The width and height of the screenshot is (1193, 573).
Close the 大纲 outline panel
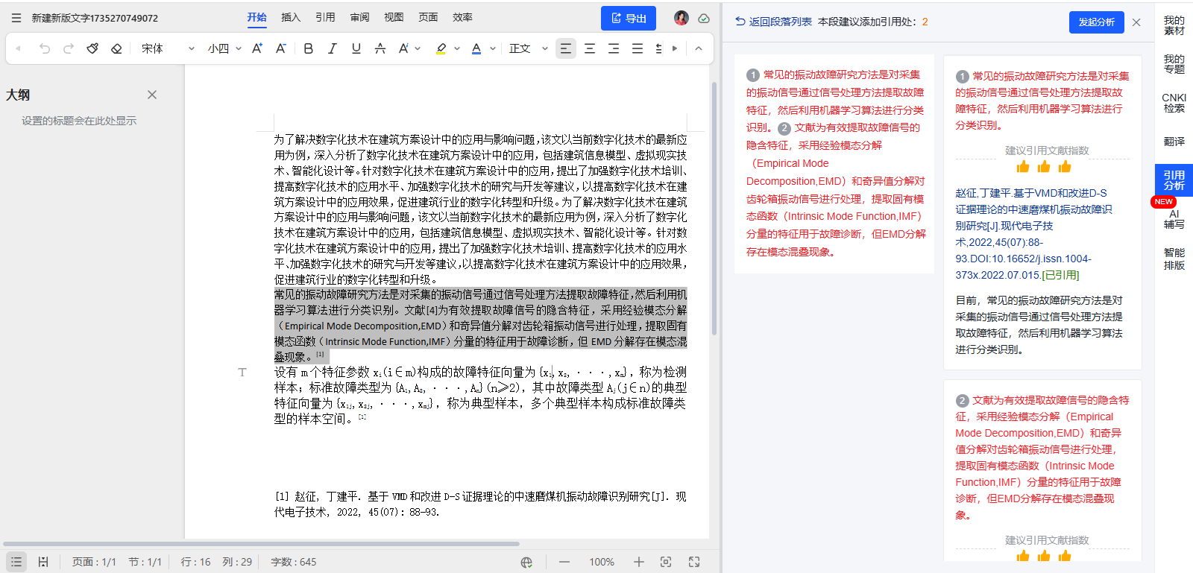coord(152,95)
